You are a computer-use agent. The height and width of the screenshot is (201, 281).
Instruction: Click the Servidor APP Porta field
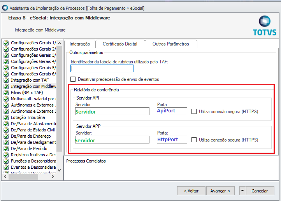[172, 140]
